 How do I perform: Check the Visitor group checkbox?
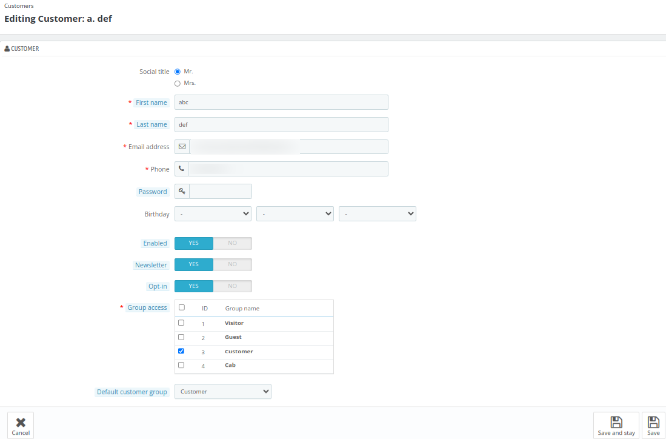tap(181, 323)
